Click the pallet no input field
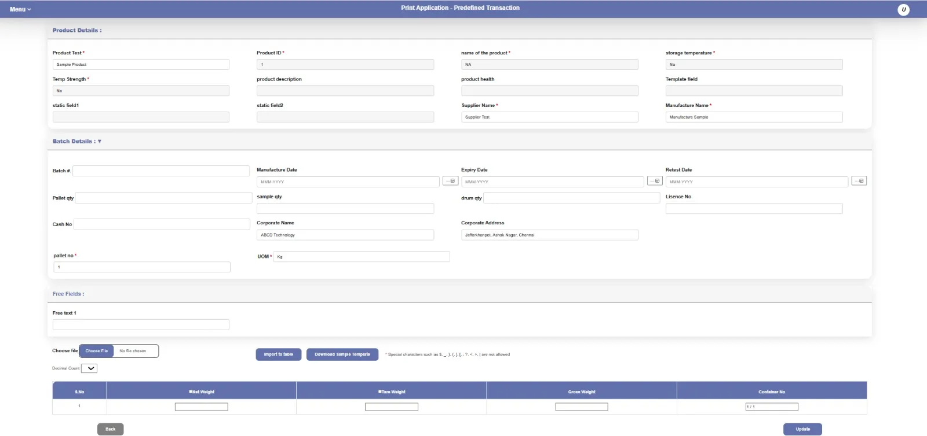Viewport: 927px width, 436px height. coord(142,267)
